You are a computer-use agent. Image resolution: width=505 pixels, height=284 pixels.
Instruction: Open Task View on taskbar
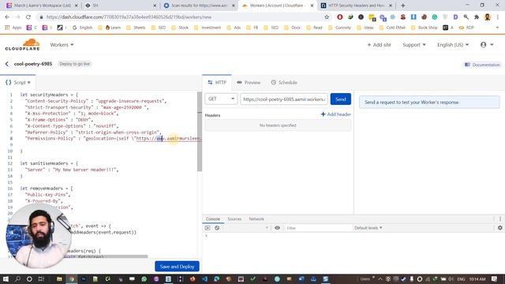pos(41,278)
